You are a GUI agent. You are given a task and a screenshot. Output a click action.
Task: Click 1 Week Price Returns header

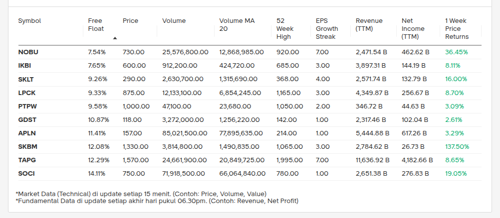click(457, 28)
